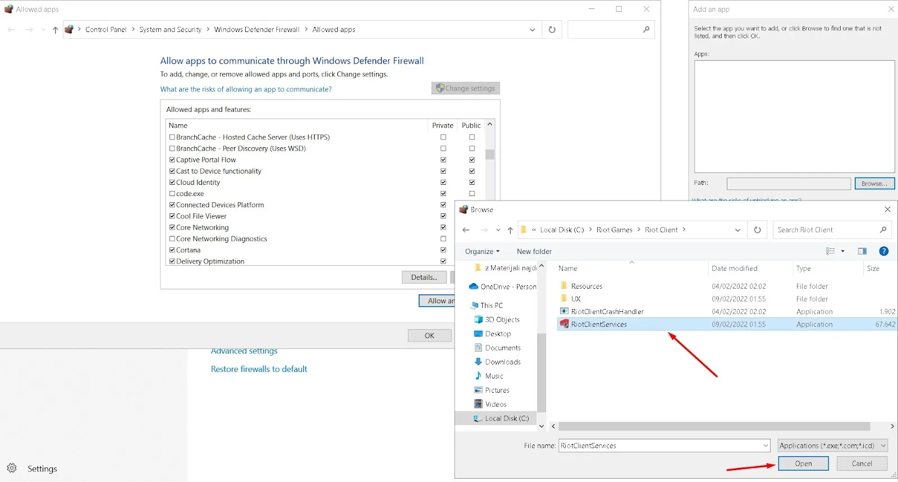The width and height of the screenshot is (898, 482).
Task: Click System and Security breadcrumb
Action: (170, 30)
